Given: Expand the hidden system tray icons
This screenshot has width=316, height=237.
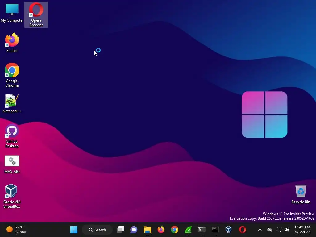Looking at the screenshot, I should tap(260, 230).
